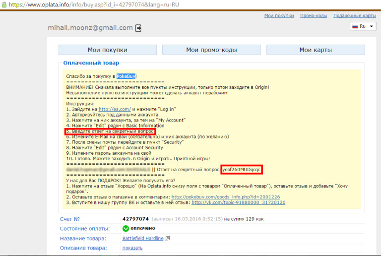This screenshot has width=381, height=256.
Task: Click the secret answer yeof260MUDqcqc
Action: (241, 170)
